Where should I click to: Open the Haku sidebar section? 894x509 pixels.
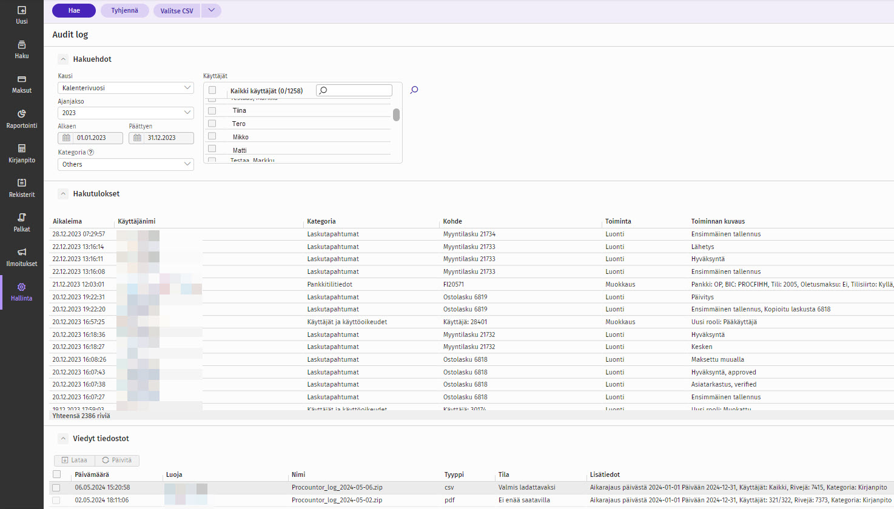22,50
